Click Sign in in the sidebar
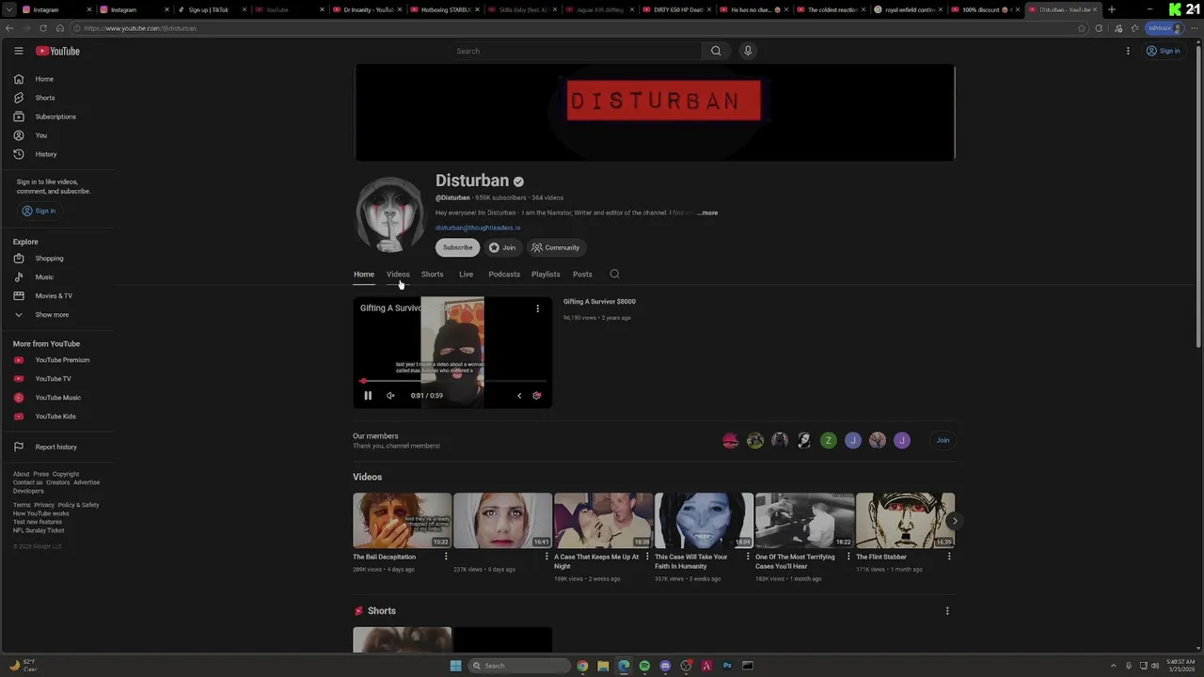 (40, 211)
